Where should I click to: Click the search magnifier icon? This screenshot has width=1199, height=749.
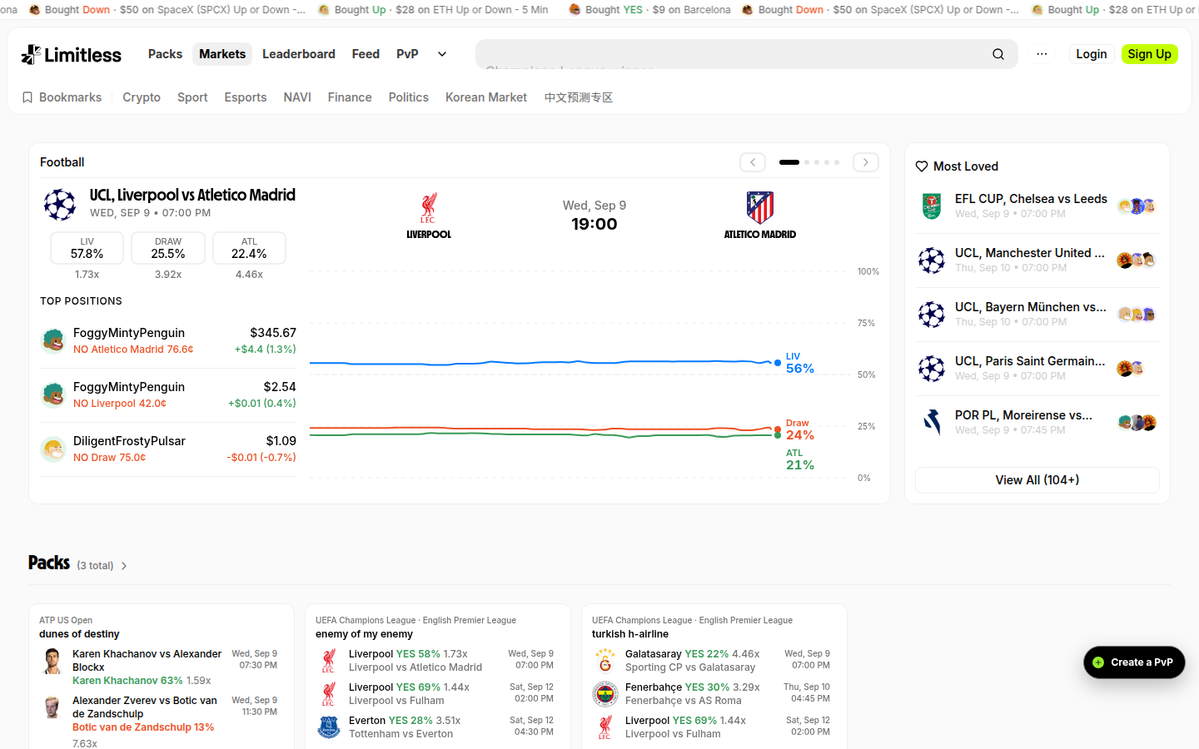[x=998, y=54]
